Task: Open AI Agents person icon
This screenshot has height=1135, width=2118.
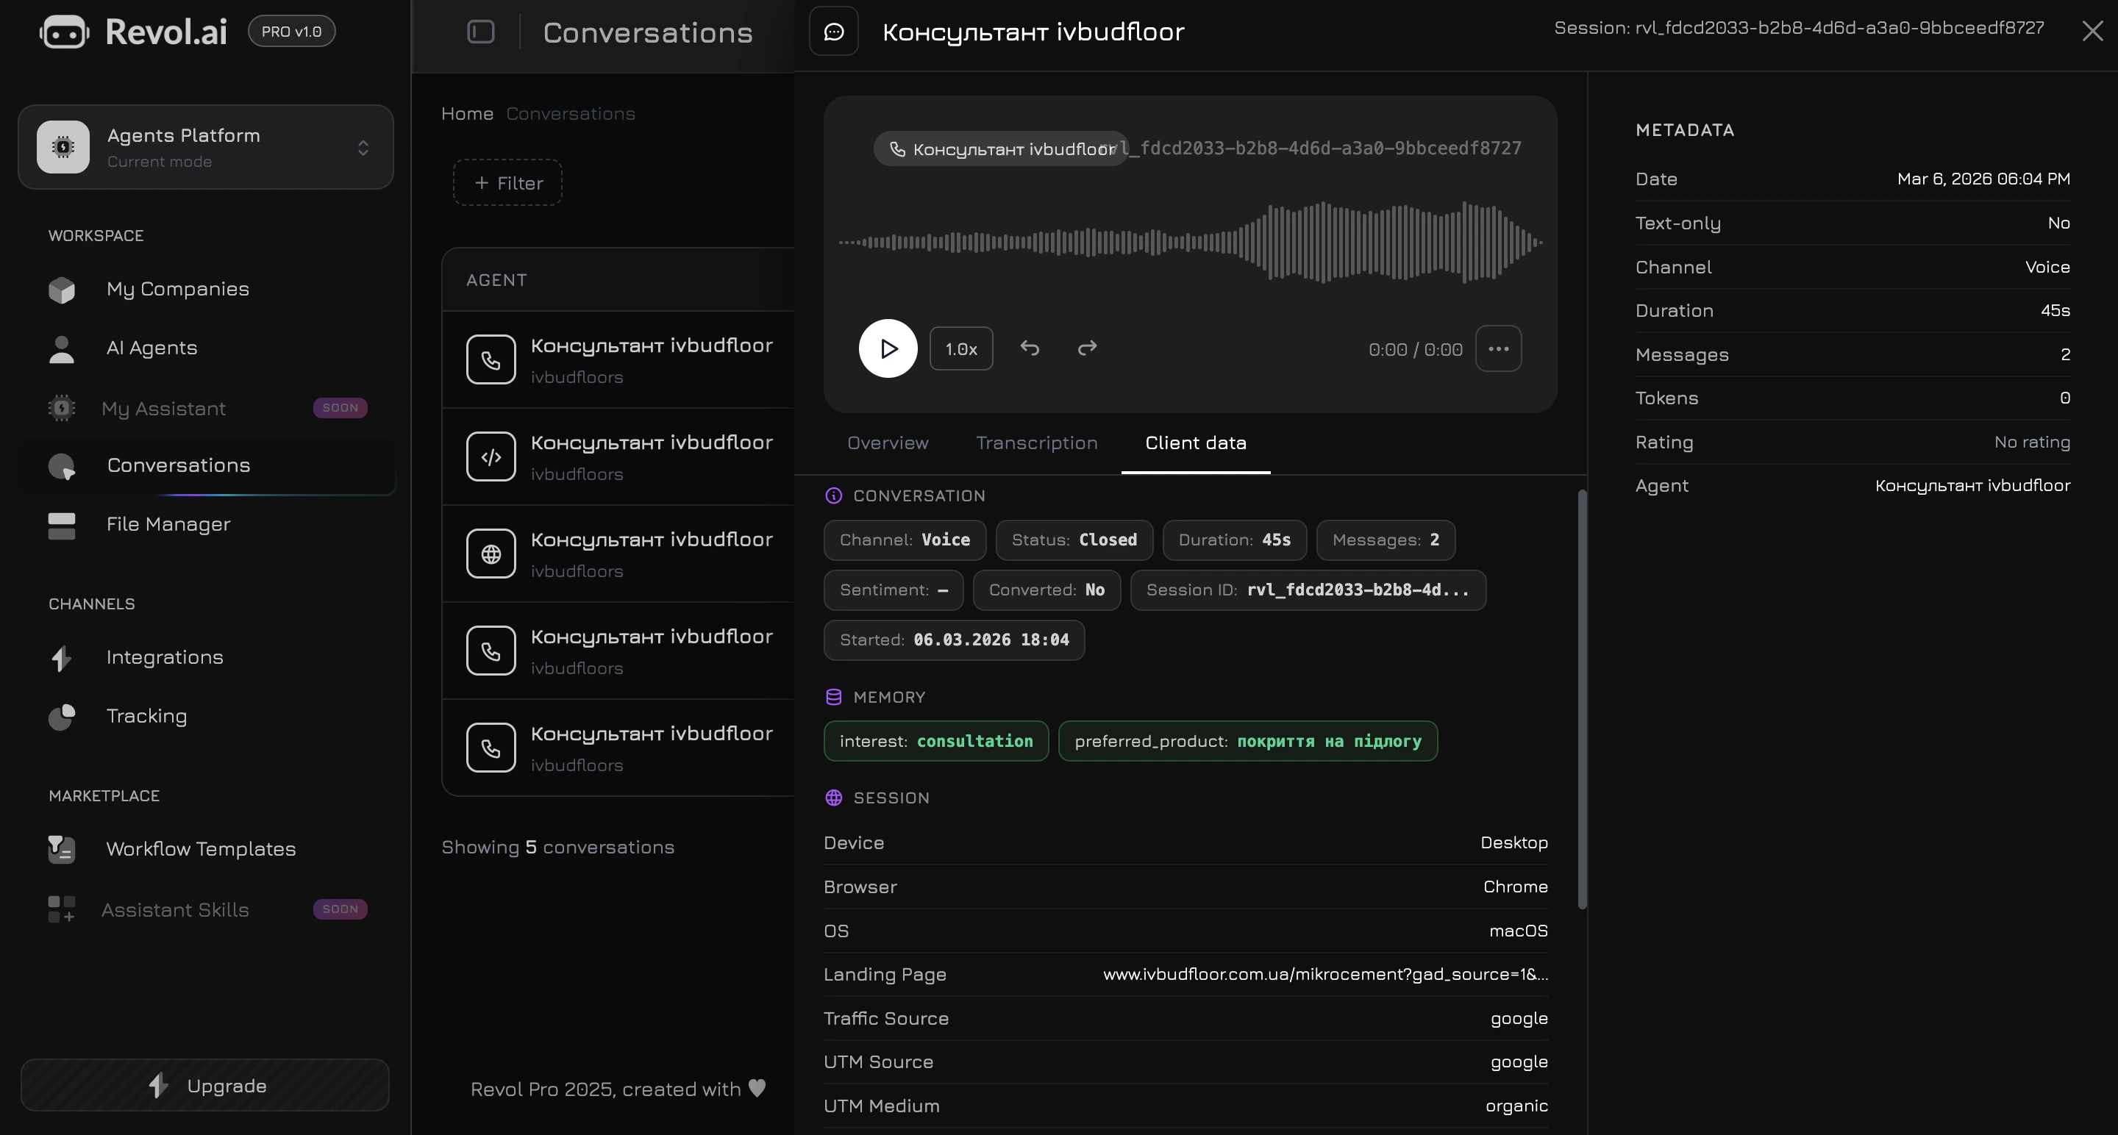Action: [62, 348]
